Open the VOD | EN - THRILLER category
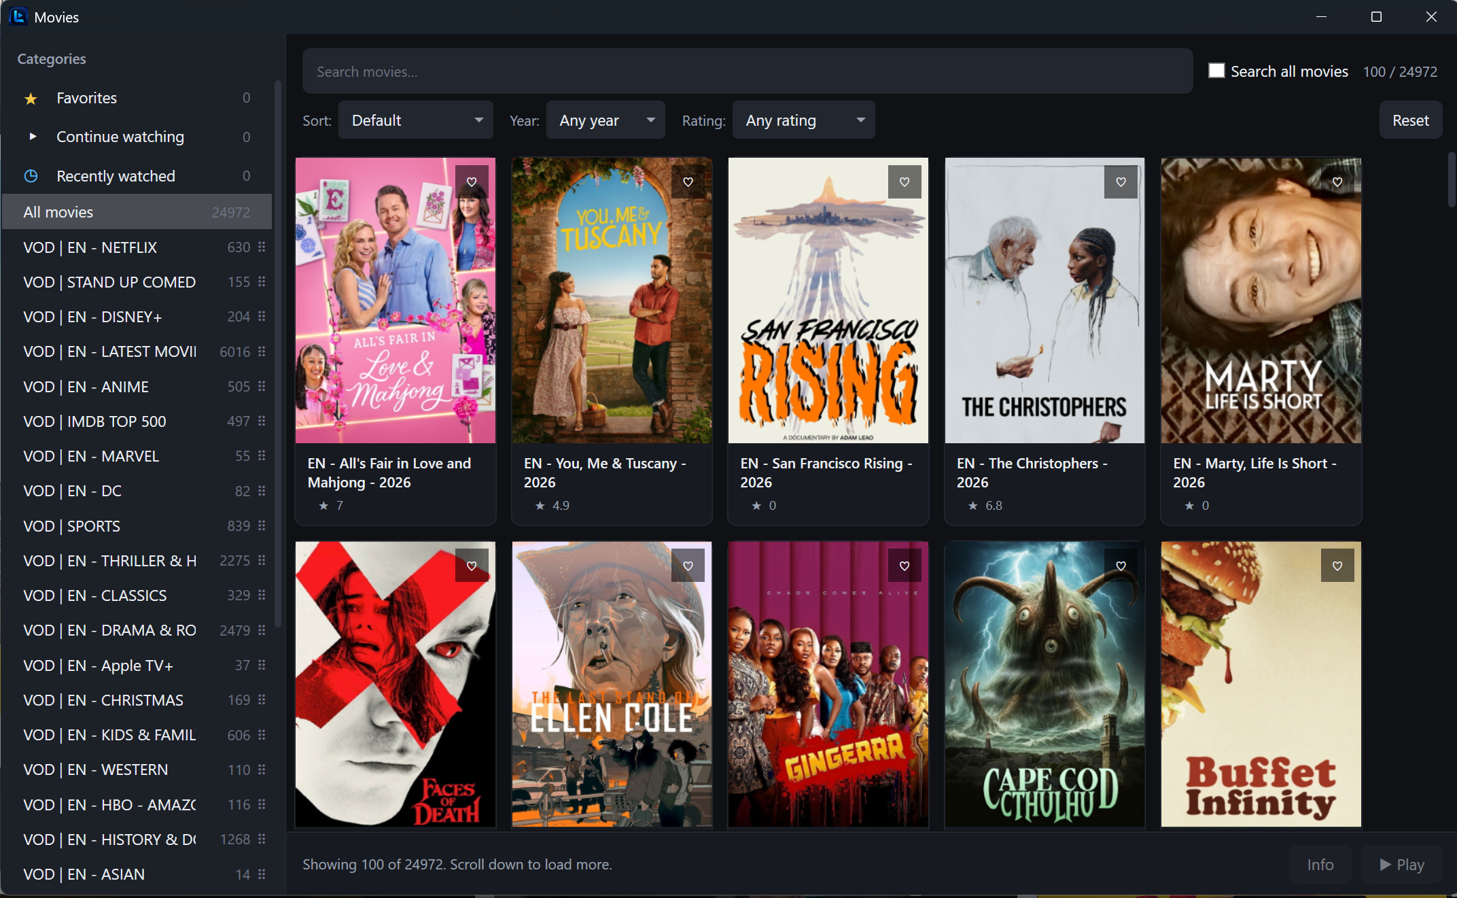This screenshot has height=898, width=1457. point(137,560)
